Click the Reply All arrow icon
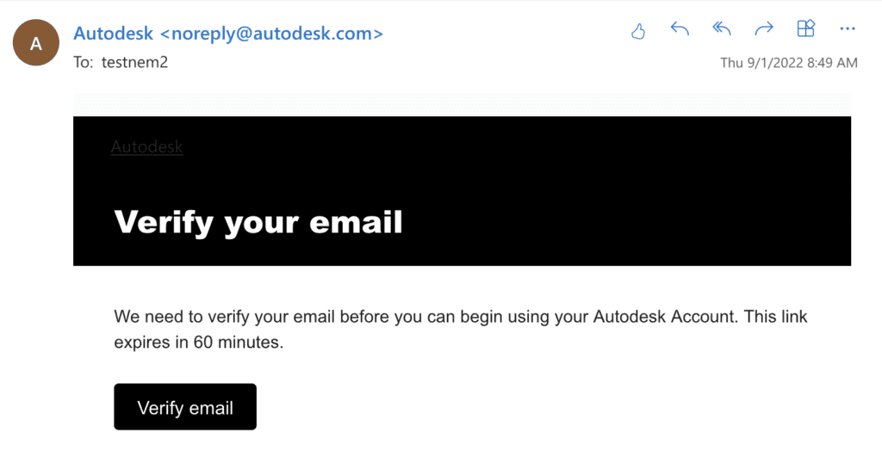Viewport: 882px width, 476px height. 722,30
